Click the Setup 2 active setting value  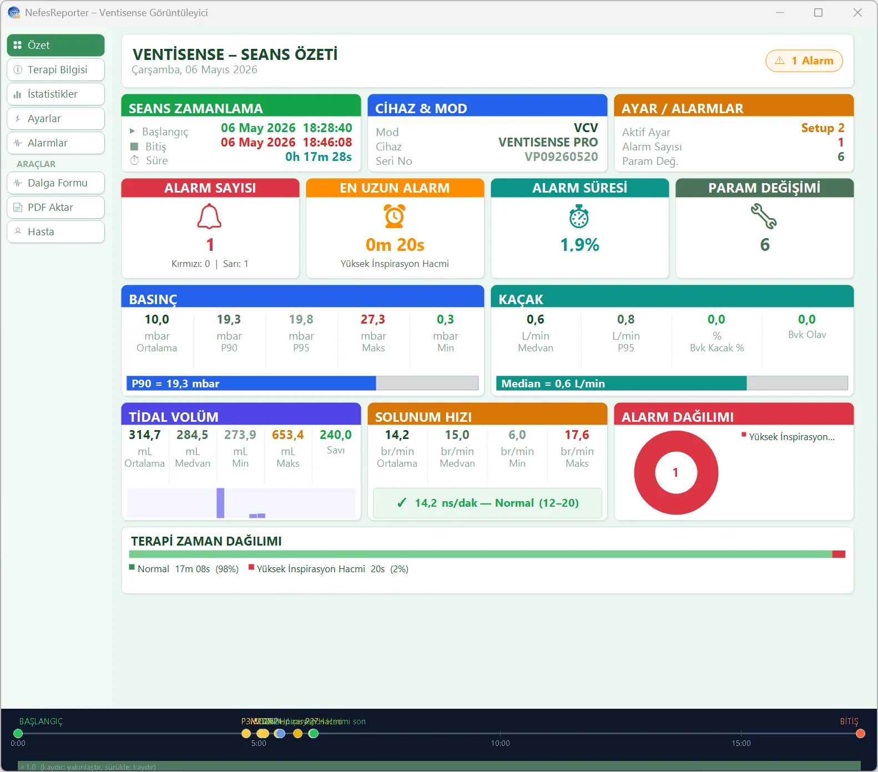click(x=823, y=128)
